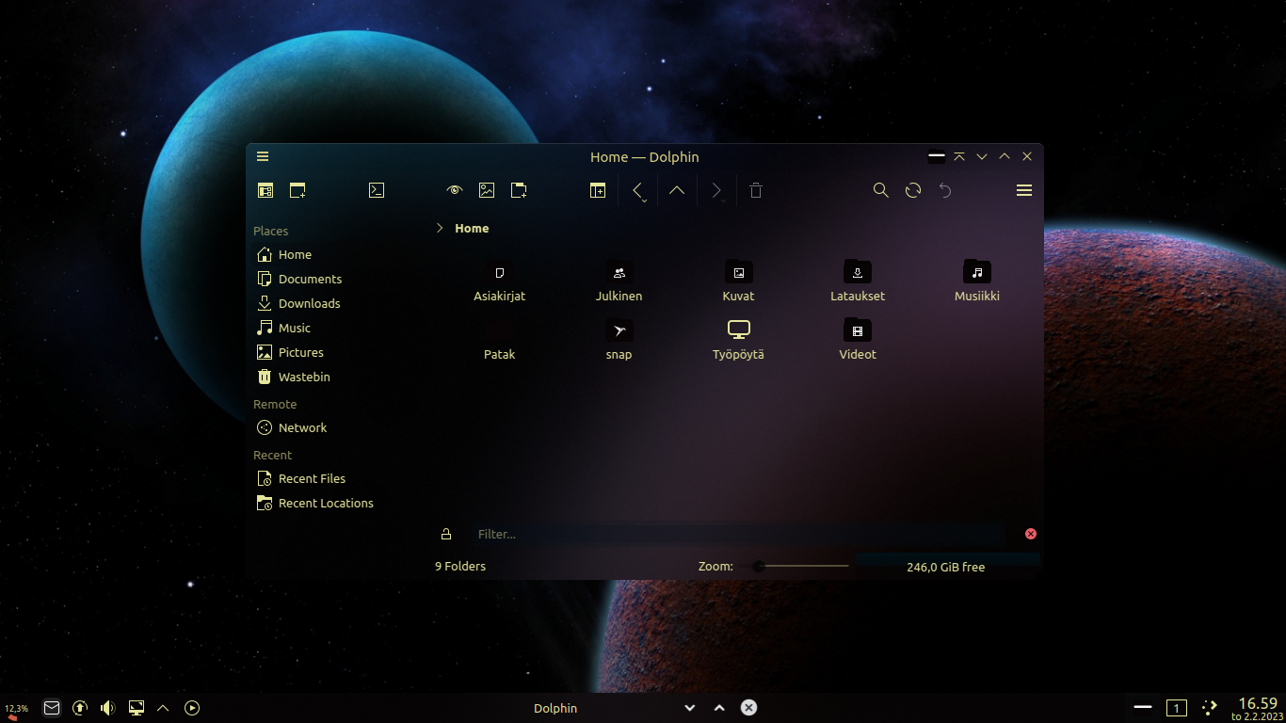The image size is (1286, 723).
Task: Select the Kuvat folder
Action: click(x=739, y=281)
